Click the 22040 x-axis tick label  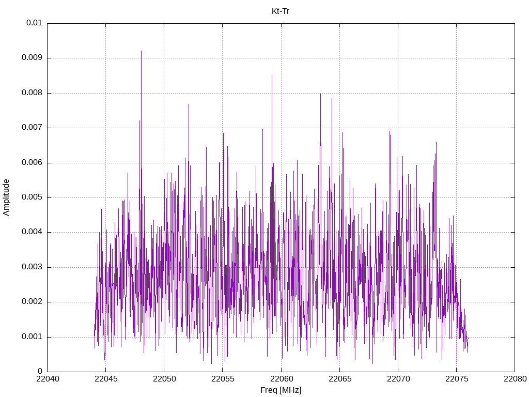point(47,379)
